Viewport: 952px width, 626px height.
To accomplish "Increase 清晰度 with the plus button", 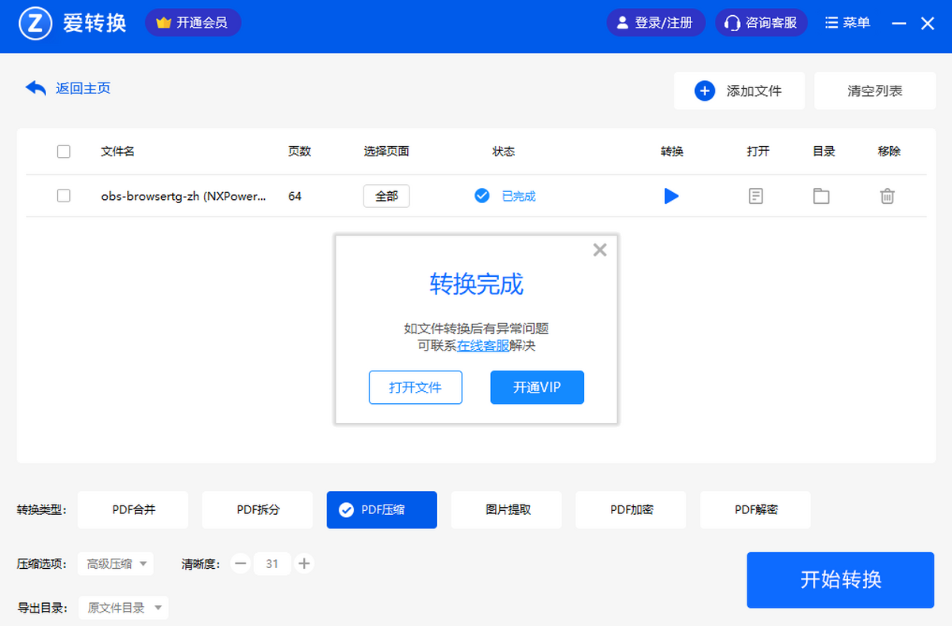I will (x=303, y=564).
